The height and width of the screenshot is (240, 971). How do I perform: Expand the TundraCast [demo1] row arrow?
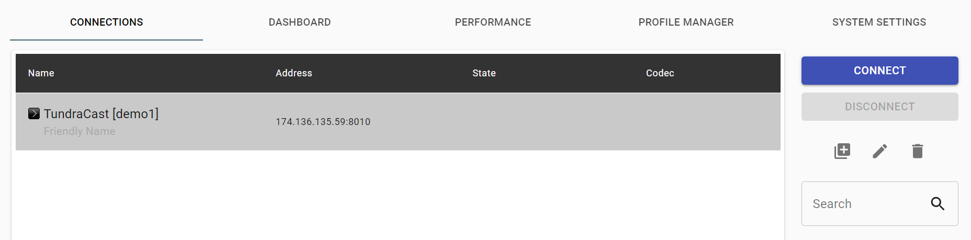pyautogui.click(x=34, y=113)
